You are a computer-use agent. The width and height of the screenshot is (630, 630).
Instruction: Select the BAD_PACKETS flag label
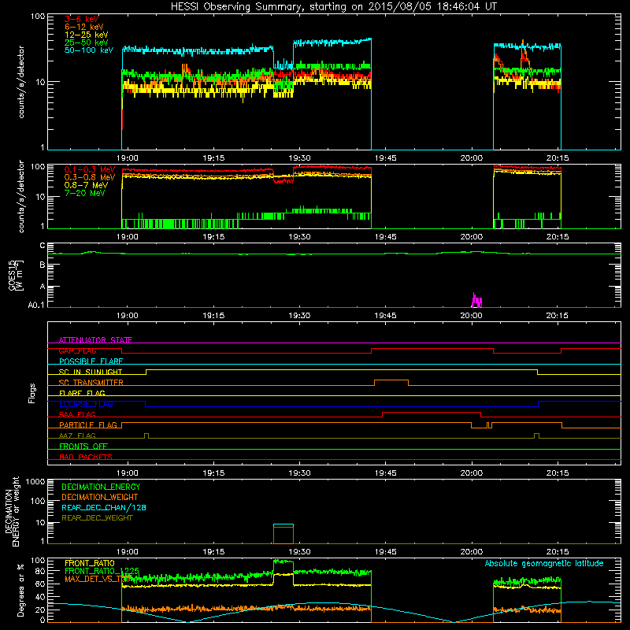[86, 458]
